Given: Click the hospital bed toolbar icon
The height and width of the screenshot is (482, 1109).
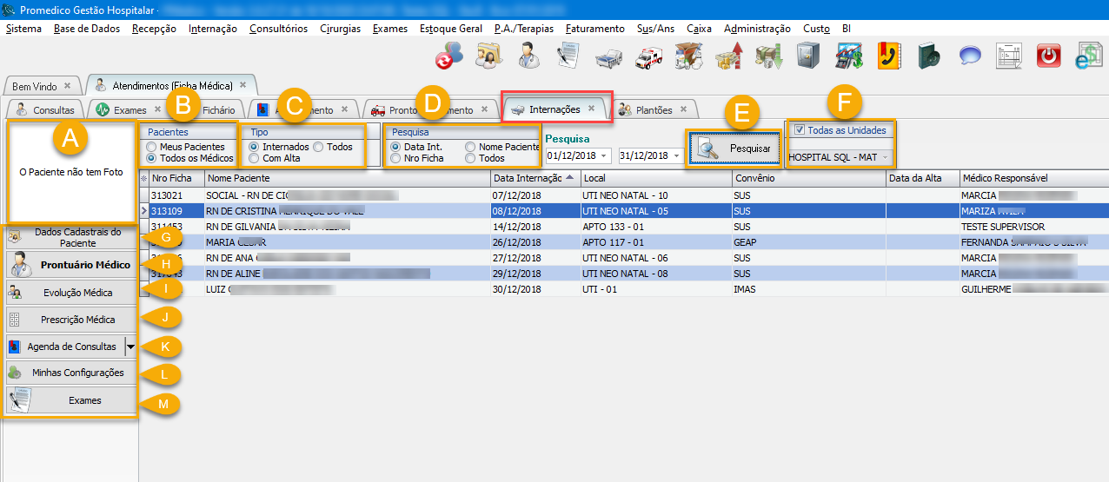Looking at the screenshot, I should [609, 56].
